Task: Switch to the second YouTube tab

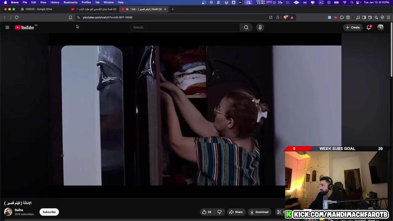Action: 94,9
